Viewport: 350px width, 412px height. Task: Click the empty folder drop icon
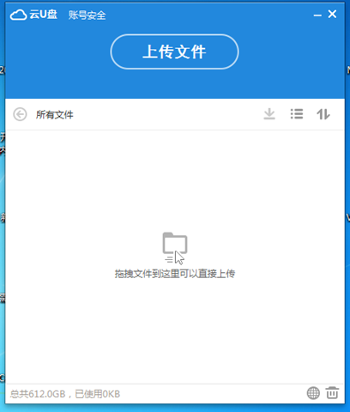pos(175,248)
